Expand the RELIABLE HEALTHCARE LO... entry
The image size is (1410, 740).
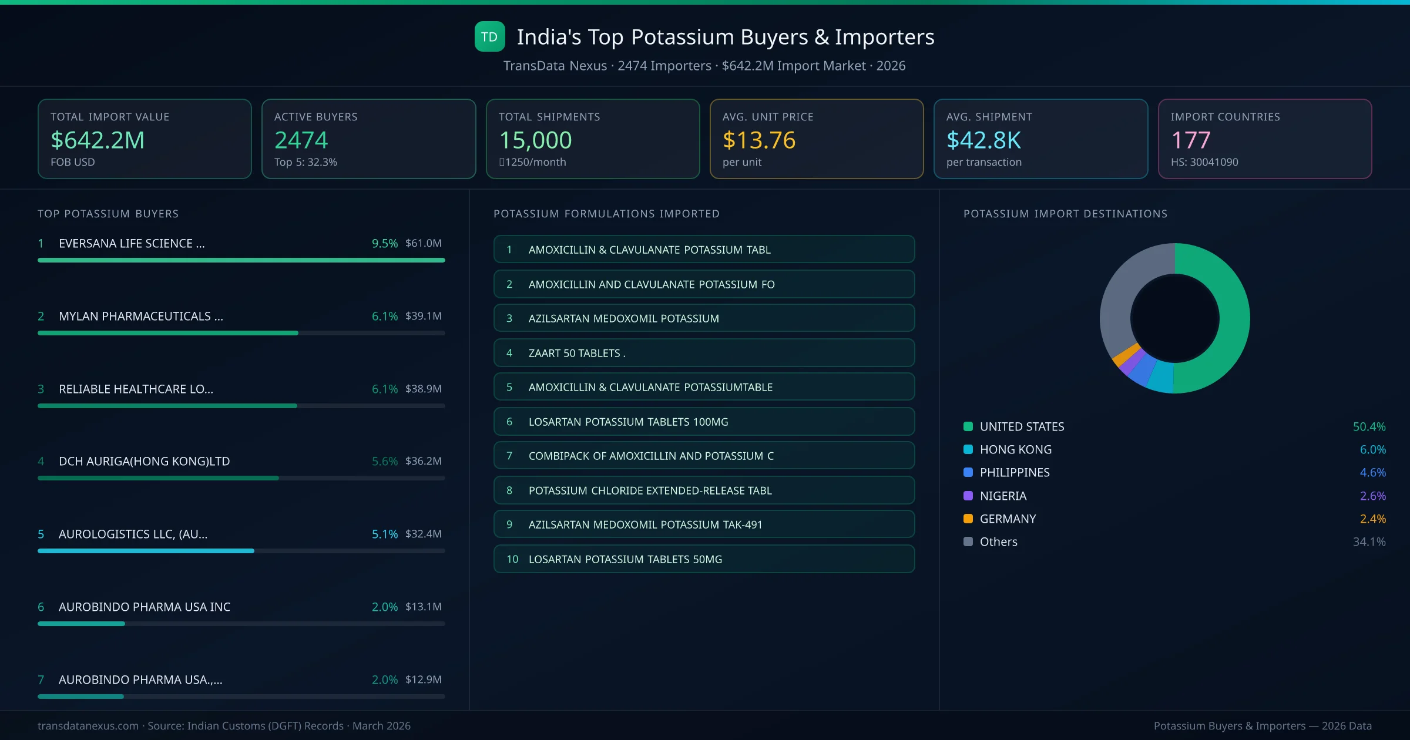[136, 389]
